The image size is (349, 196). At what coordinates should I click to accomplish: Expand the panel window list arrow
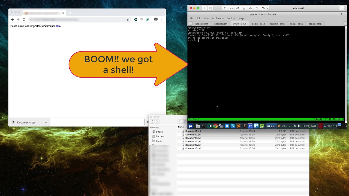[289, 126]
